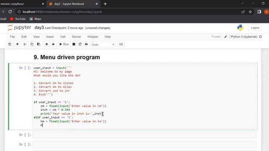Open the Maps bookmark
The width and height of the screenshot is (269, 151).
tap(35, 19)
